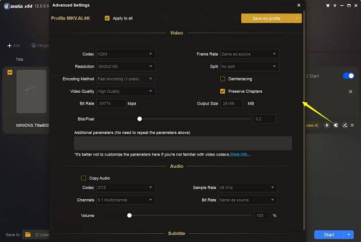Click the Add button in main window
The width and height of the screenshot is (361, 242).
[x=14, y=45]
